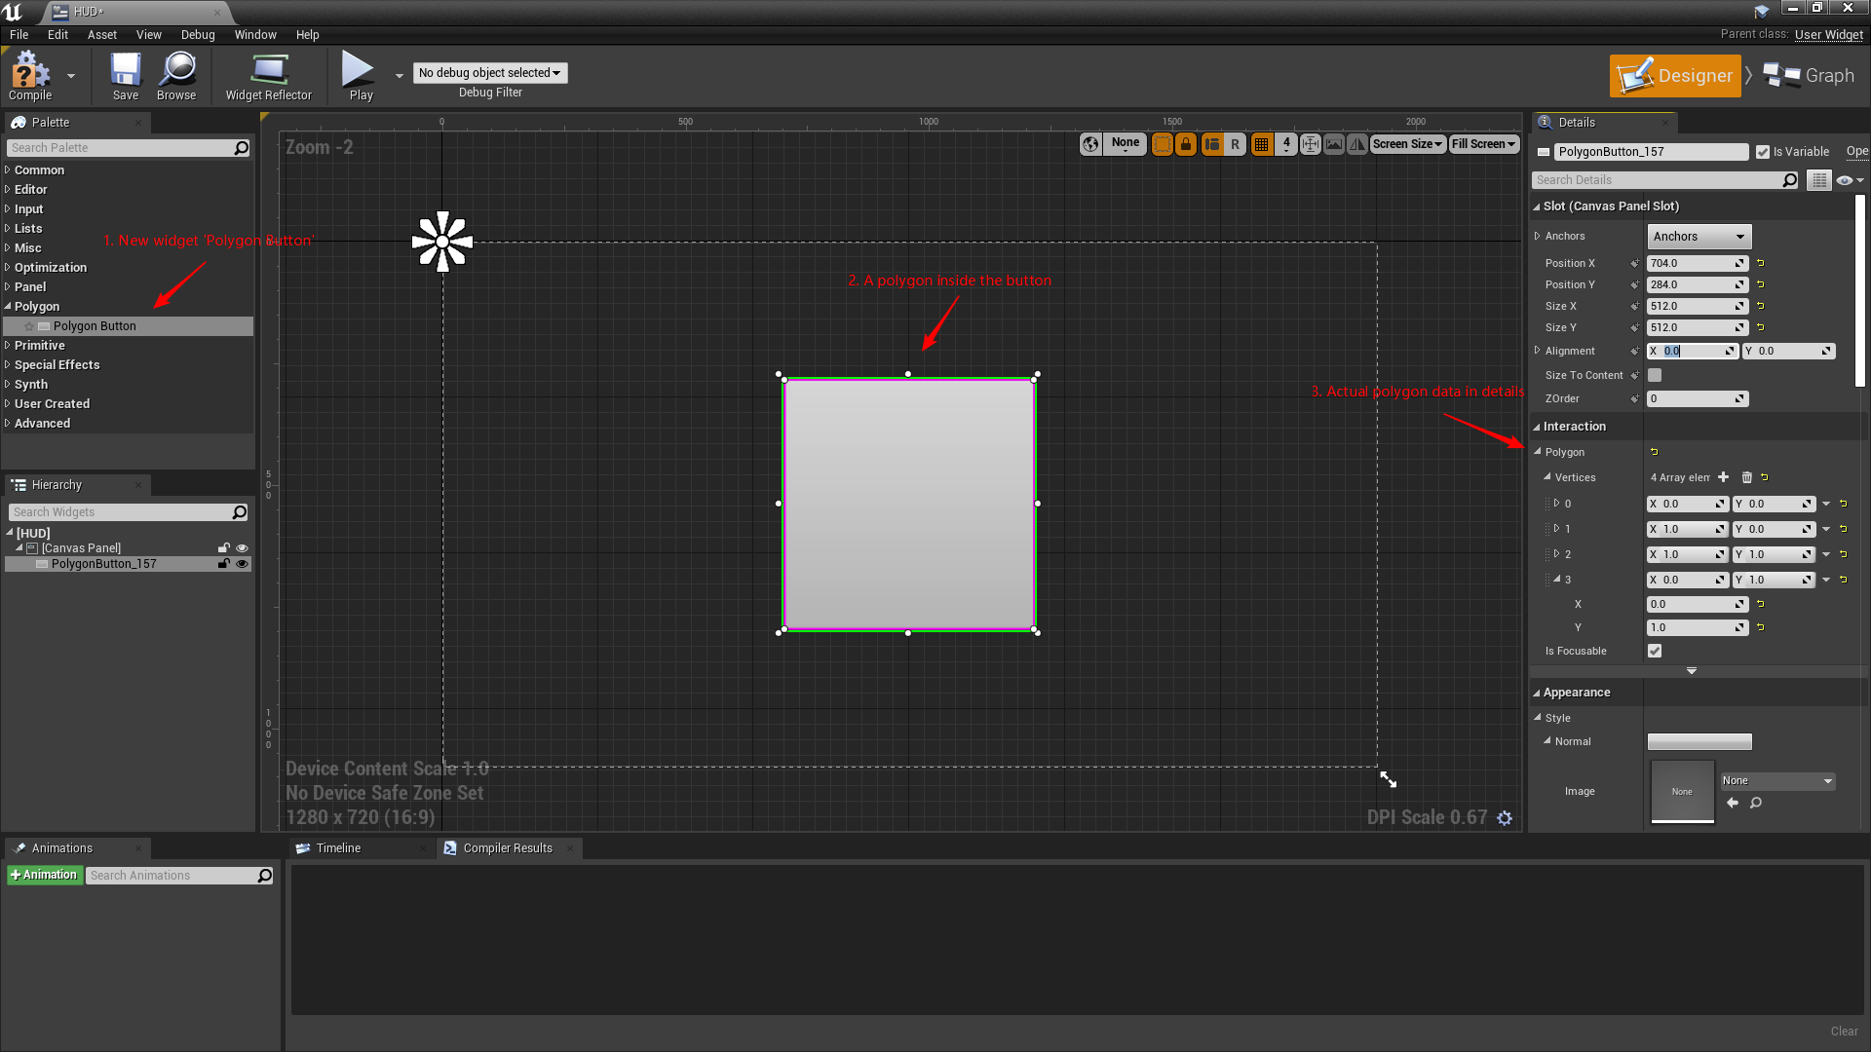Click zoom to fit icon
This screenshot has height=1052, width=1871.
1311,144
